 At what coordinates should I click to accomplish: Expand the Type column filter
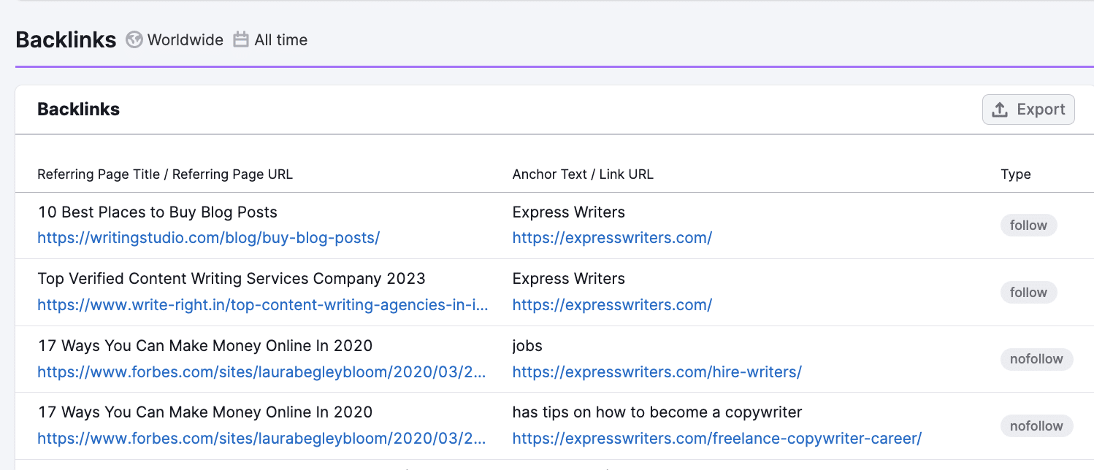(x=1016, y=174)
